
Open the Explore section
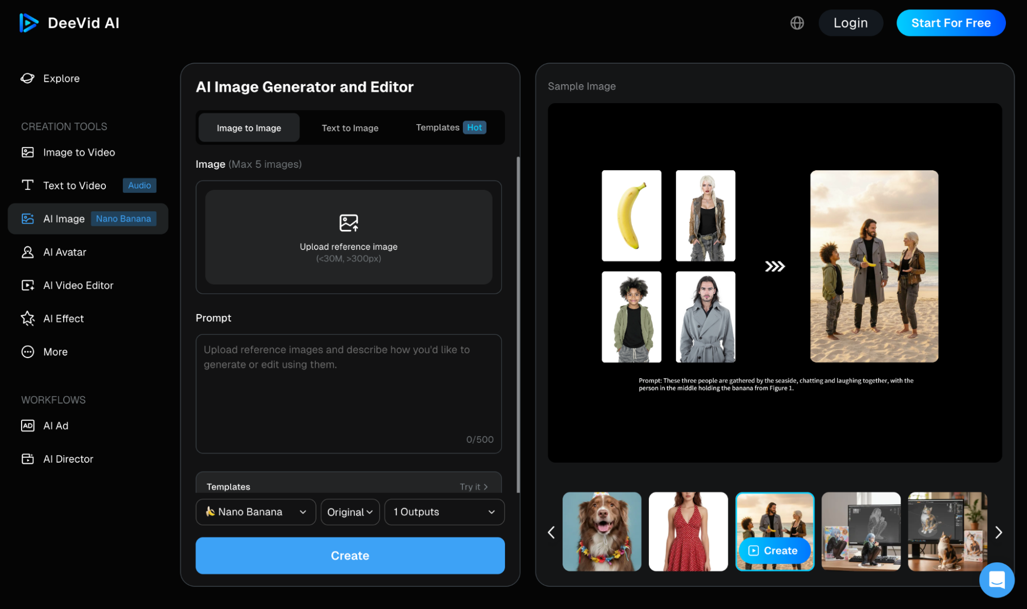61,78
